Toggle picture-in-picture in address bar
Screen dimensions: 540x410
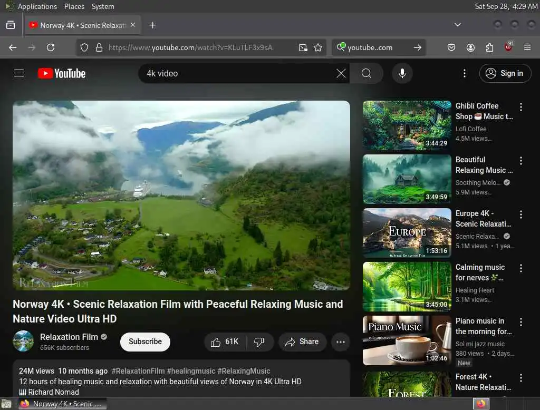point(303,47)
